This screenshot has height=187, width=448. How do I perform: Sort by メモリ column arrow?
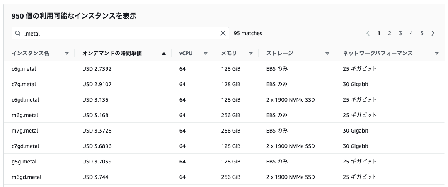pyautogui.click(x=250, y=53)
